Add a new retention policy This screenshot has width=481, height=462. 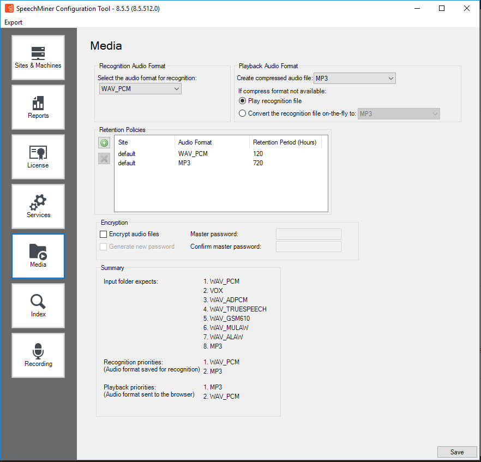[104, 143]
